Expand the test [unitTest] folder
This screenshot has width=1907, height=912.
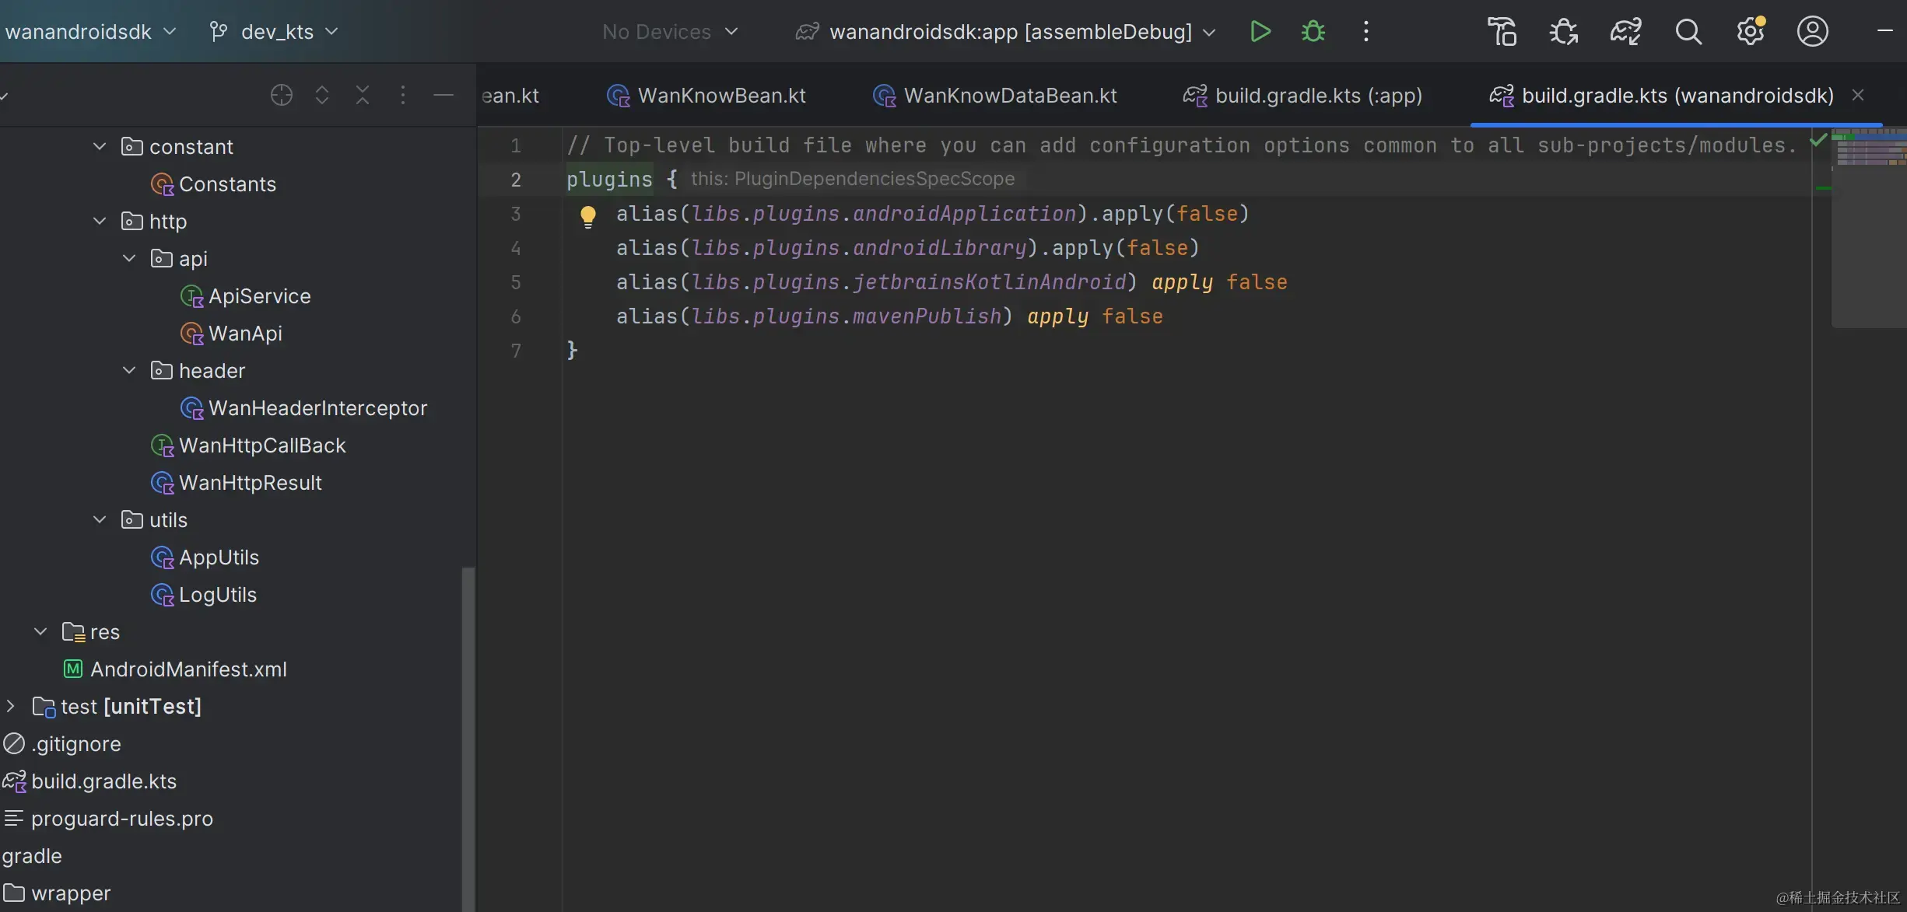(11, 707)
